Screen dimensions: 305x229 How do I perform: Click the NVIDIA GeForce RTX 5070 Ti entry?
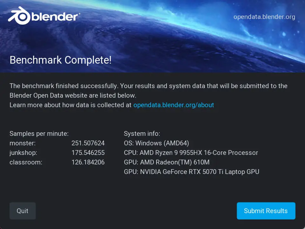point(191,172)
